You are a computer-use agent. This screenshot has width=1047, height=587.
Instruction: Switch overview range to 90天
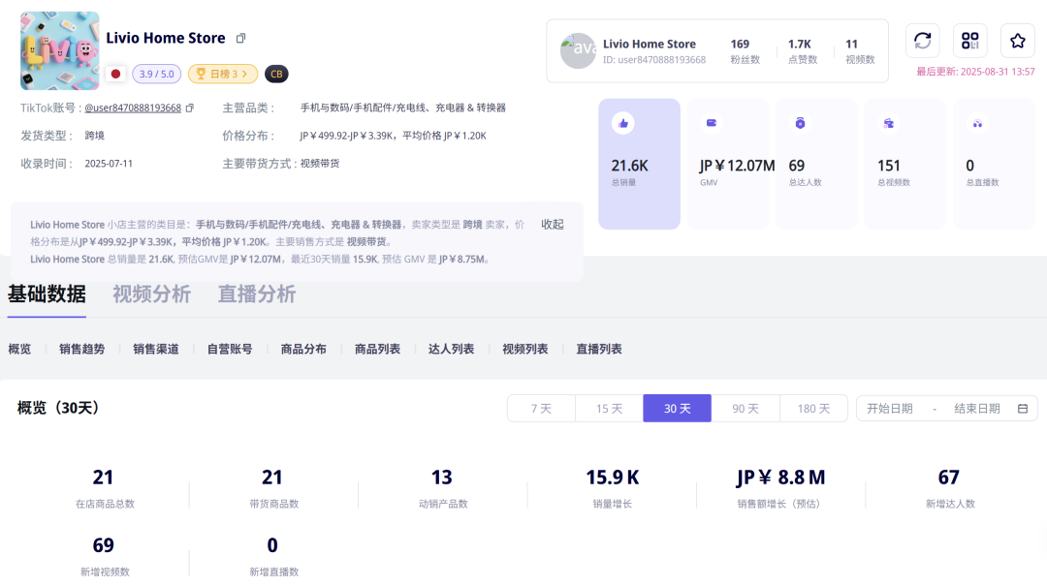tap(746, 409)
